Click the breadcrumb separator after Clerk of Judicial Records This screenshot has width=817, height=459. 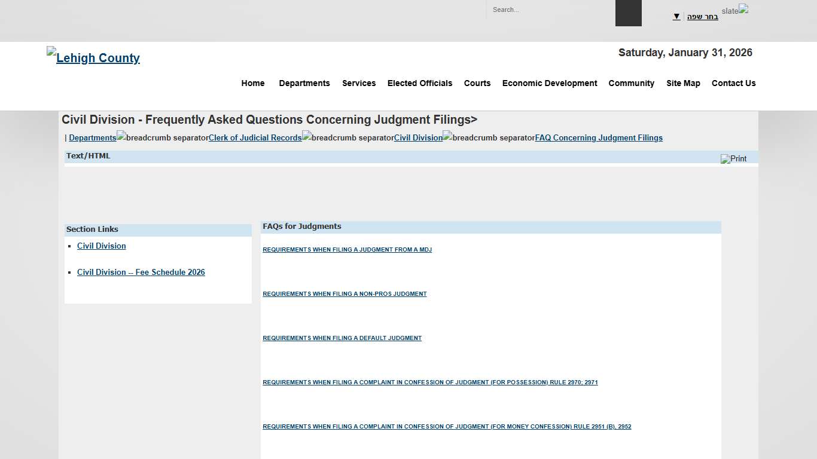point(347,137)
